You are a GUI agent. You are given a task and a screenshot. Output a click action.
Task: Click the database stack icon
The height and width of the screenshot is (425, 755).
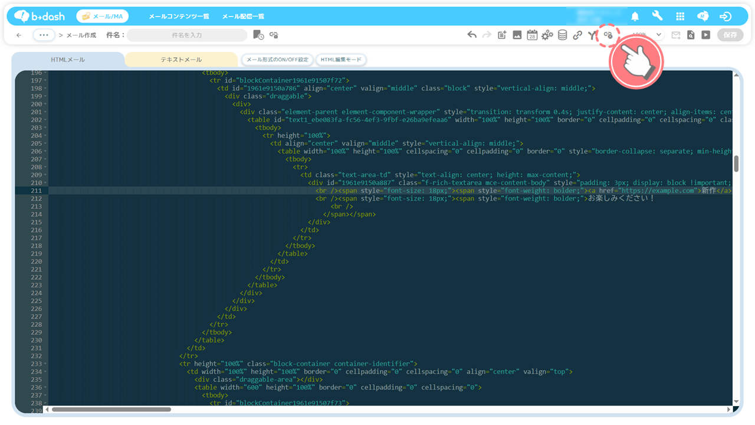[x=563, y=35]
